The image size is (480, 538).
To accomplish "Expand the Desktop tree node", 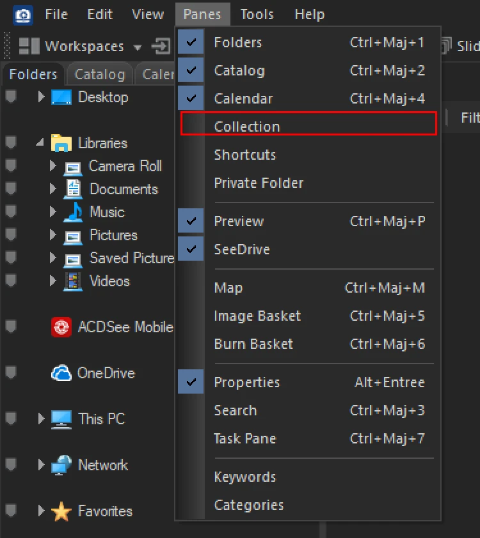I will click(x=41, y=96).
